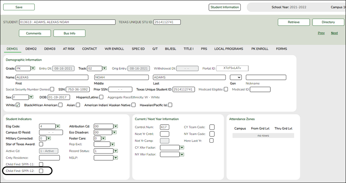Click the Student Information button

[225, 7]
